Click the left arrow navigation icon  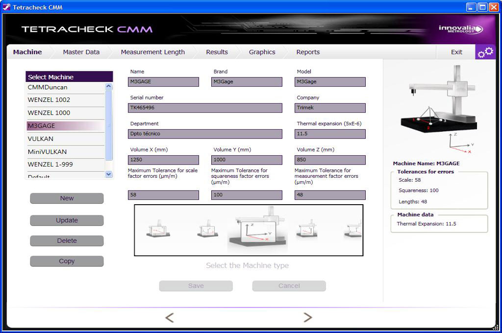tap(170, 317)
